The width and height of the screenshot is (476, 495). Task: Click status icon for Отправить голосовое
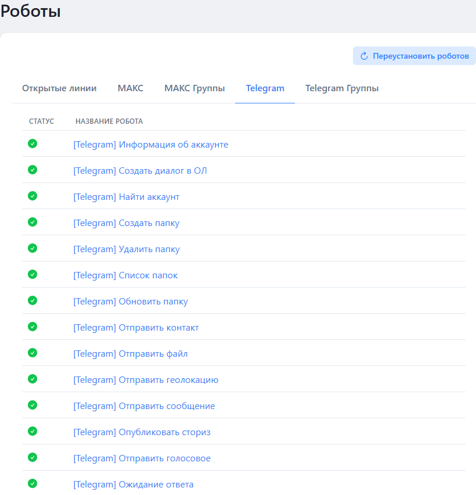[x=33, y=457]
